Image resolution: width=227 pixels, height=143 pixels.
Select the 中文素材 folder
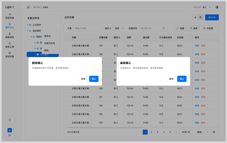tap(43, 55)
